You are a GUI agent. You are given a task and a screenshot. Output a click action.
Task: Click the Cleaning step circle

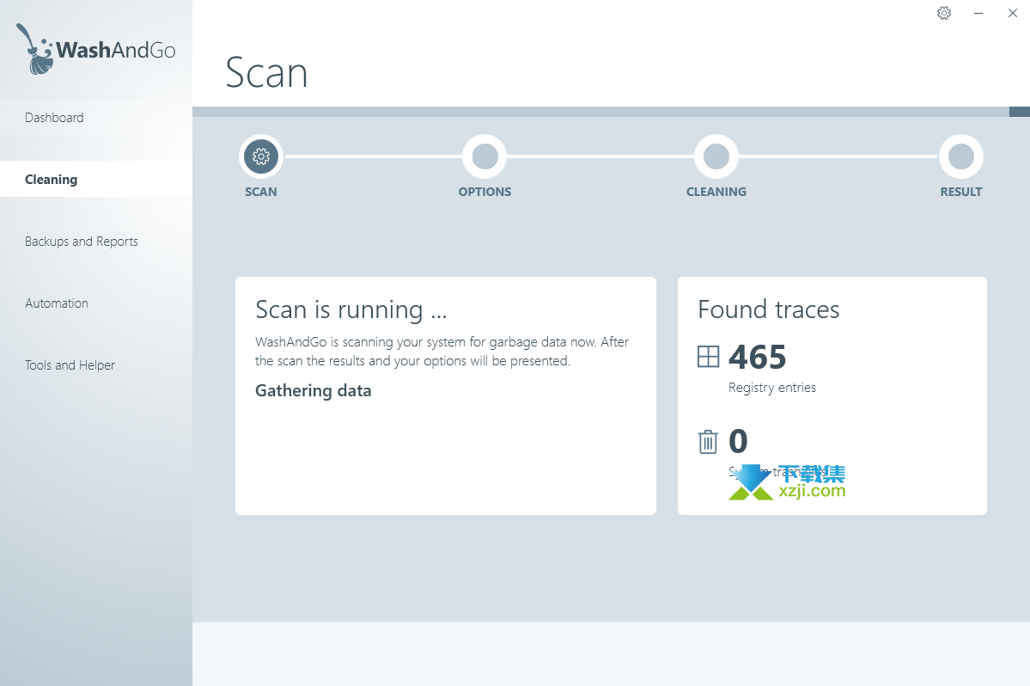(x=716, y=156)
